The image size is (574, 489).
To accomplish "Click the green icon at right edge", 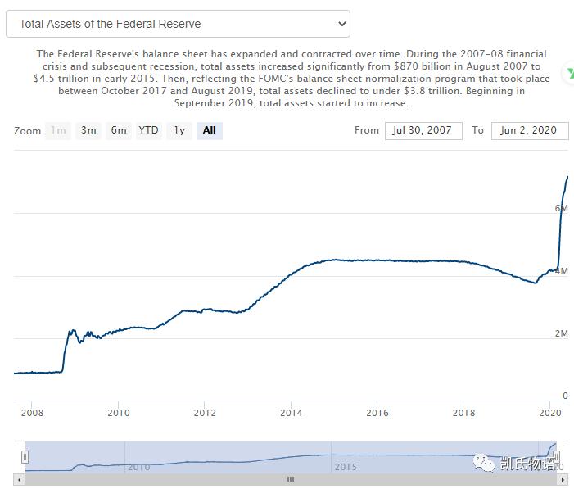I will (x=570, y=73).
